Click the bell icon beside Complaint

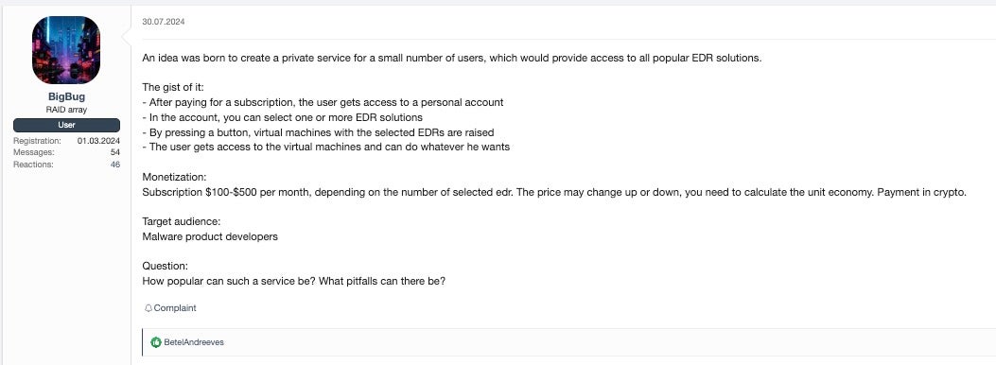[x=149, y=308]
